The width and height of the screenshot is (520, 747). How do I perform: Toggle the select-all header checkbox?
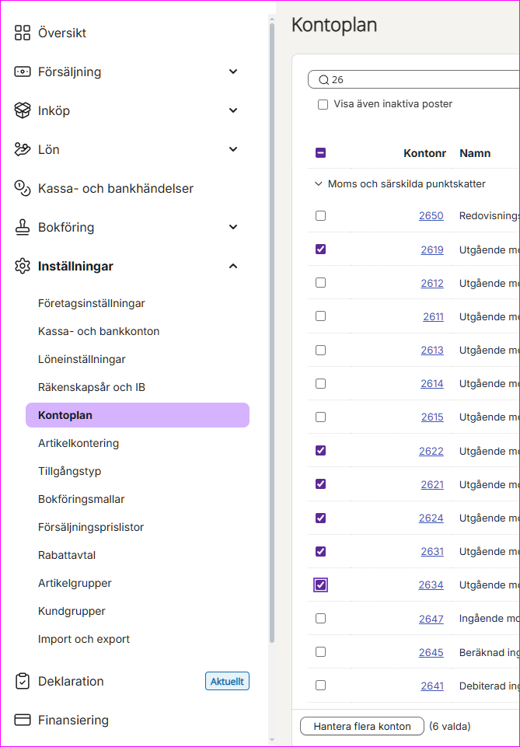[x=320, y=153]
